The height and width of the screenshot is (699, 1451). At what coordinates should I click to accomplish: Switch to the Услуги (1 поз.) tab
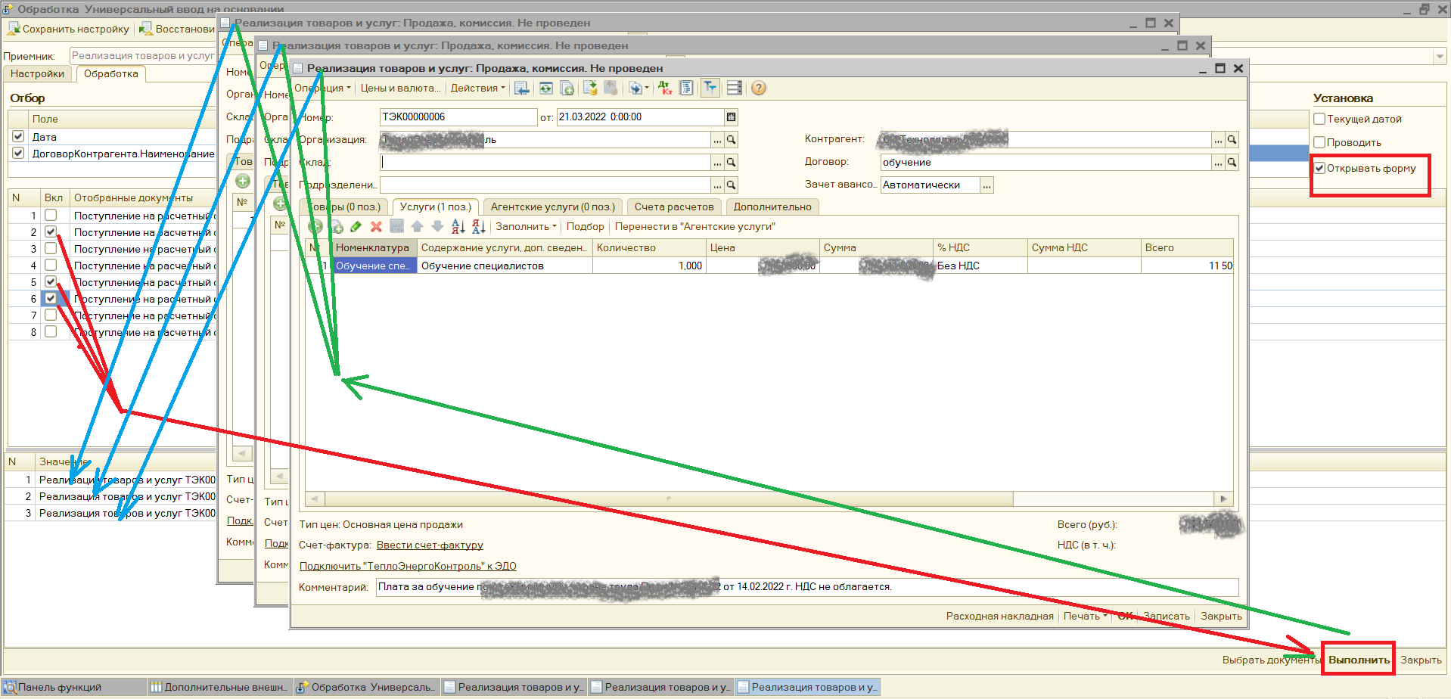pos(435,207)
